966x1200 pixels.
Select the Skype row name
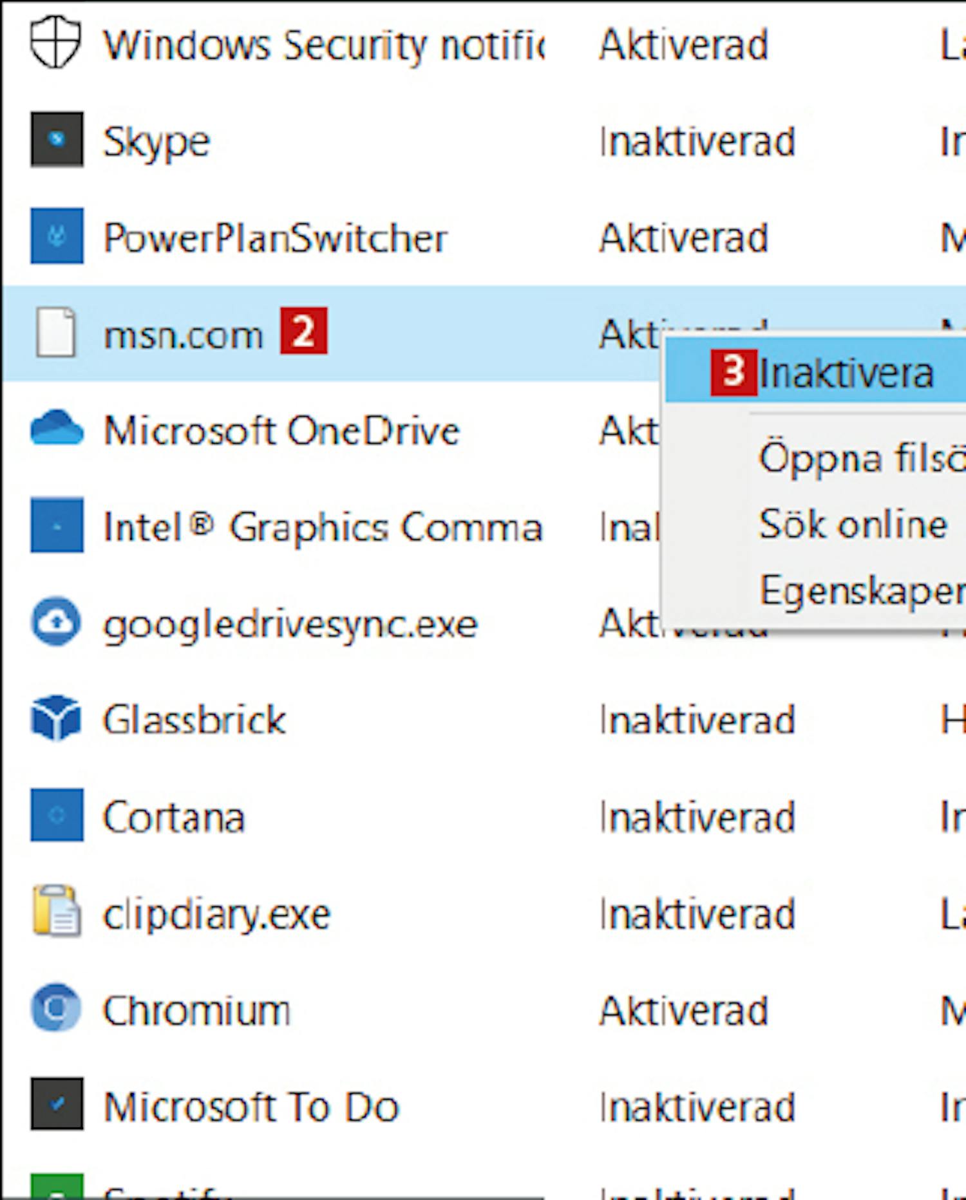(x=156, y=142)
